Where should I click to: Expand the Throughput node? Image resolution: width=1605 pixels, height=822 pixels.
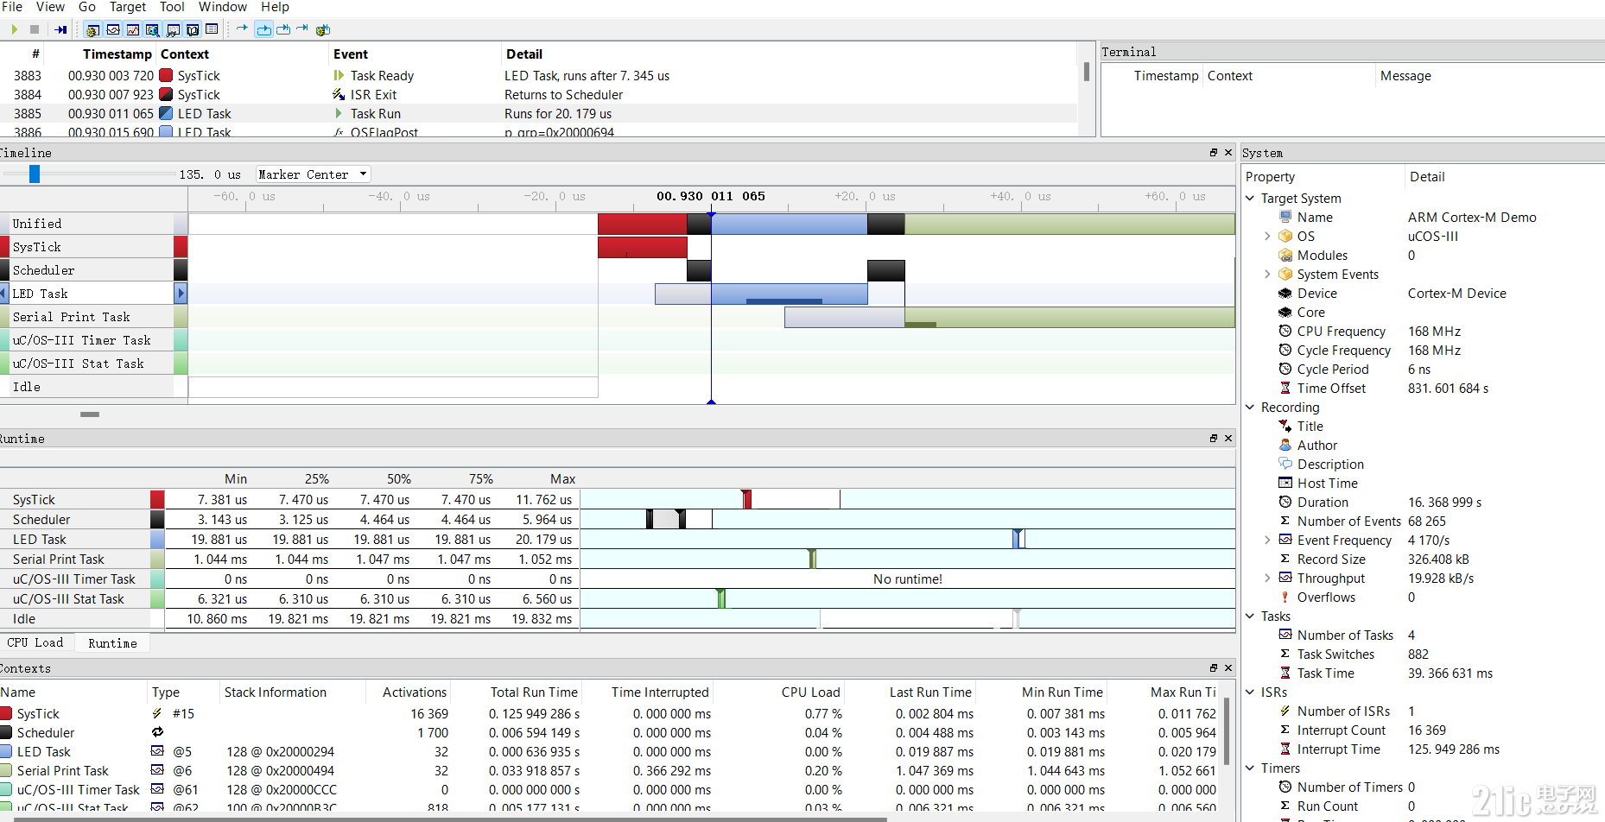coord(1267,579)
